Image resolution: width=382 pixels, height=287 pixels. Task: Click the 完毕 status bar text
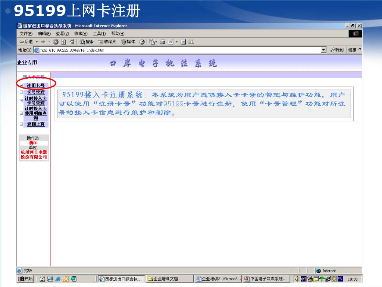tap(28, 271)
